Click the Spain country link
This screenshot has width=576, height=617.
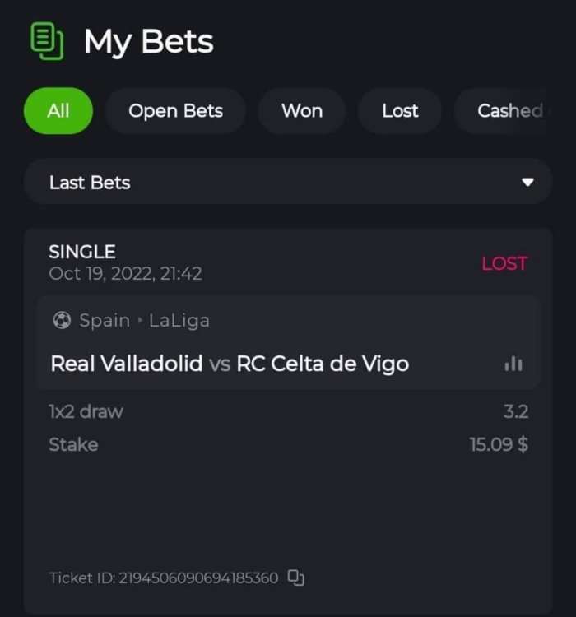coord(105,320)
